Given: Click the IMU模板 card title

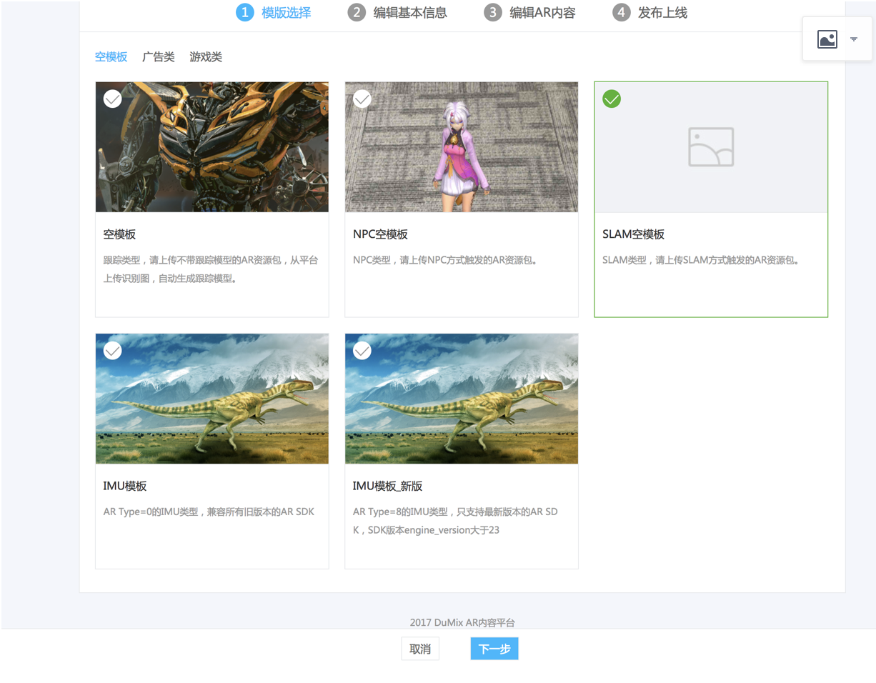Looking at the screenshot, I should (x=125, y=486).
